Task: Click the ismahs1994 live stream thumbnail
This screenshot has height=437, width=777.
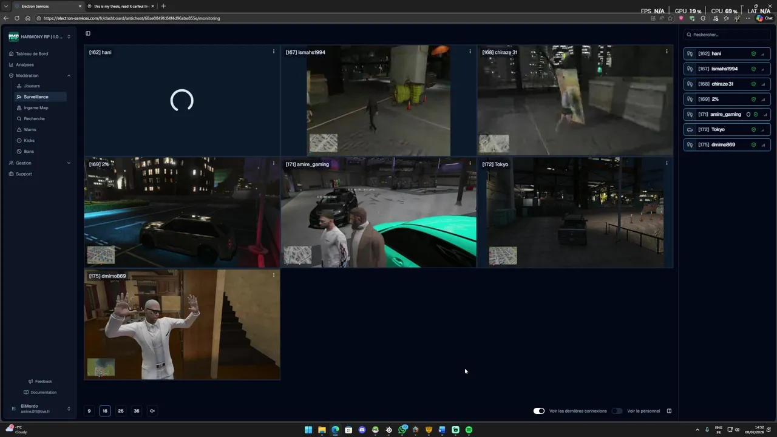Action: tap(379, 101)
